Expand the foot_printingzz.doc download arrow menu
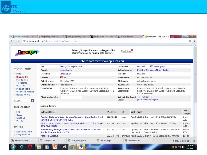Image resolution: width=207 pixels, height=155 pixels. click(x=94, y=141)
